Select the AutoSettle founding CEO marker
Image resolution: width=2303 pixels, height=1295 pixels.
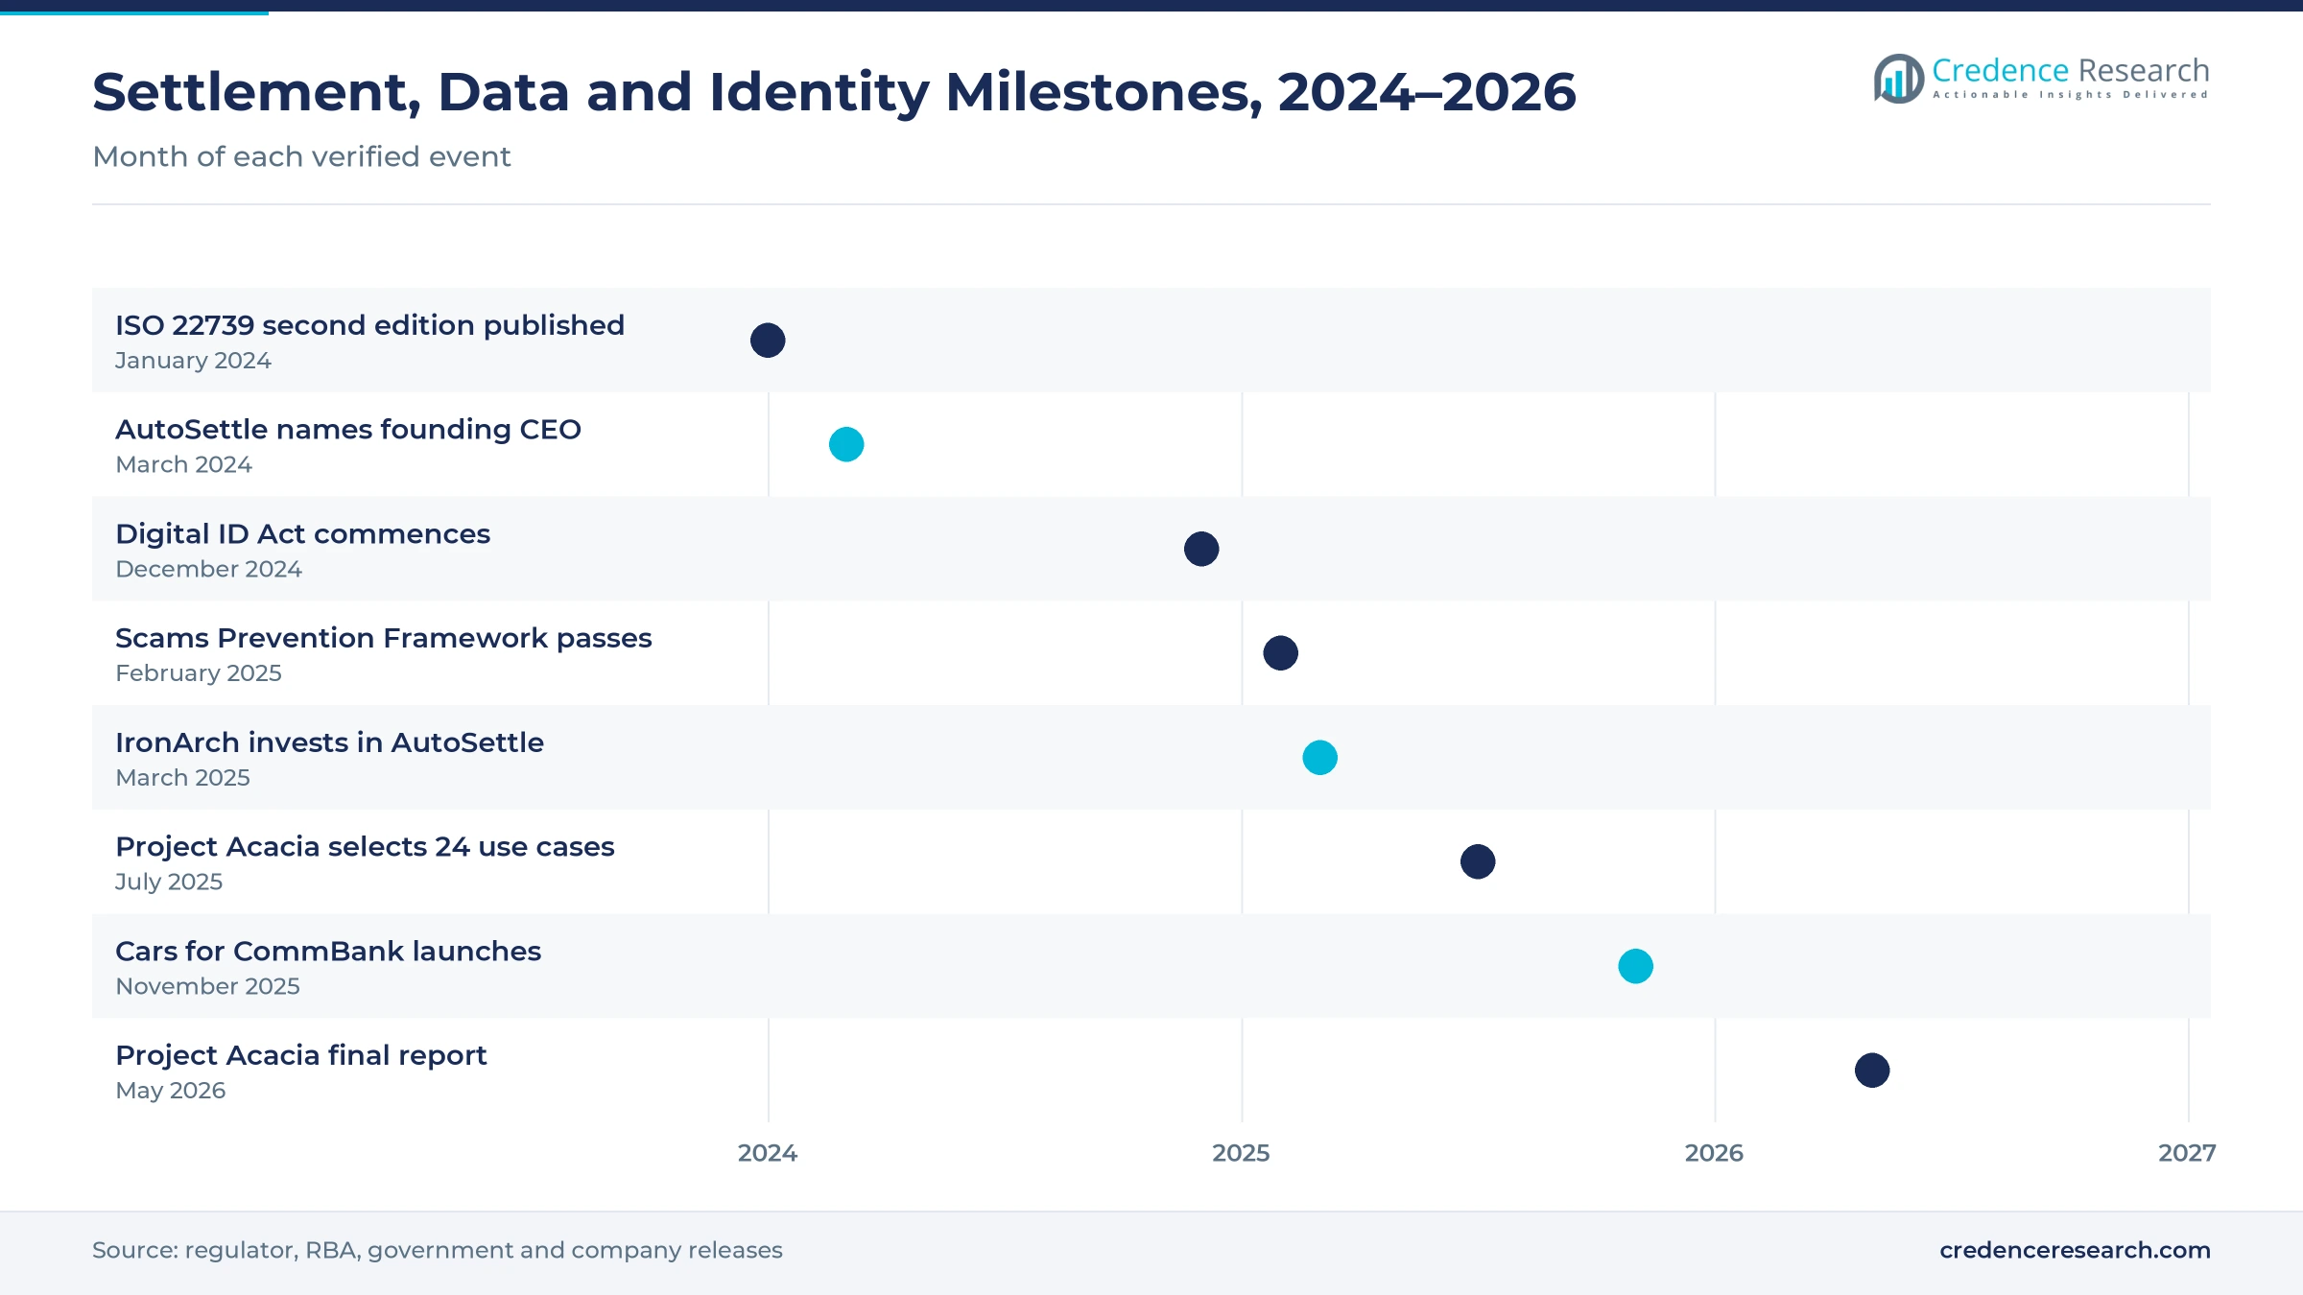click(846, 444)
